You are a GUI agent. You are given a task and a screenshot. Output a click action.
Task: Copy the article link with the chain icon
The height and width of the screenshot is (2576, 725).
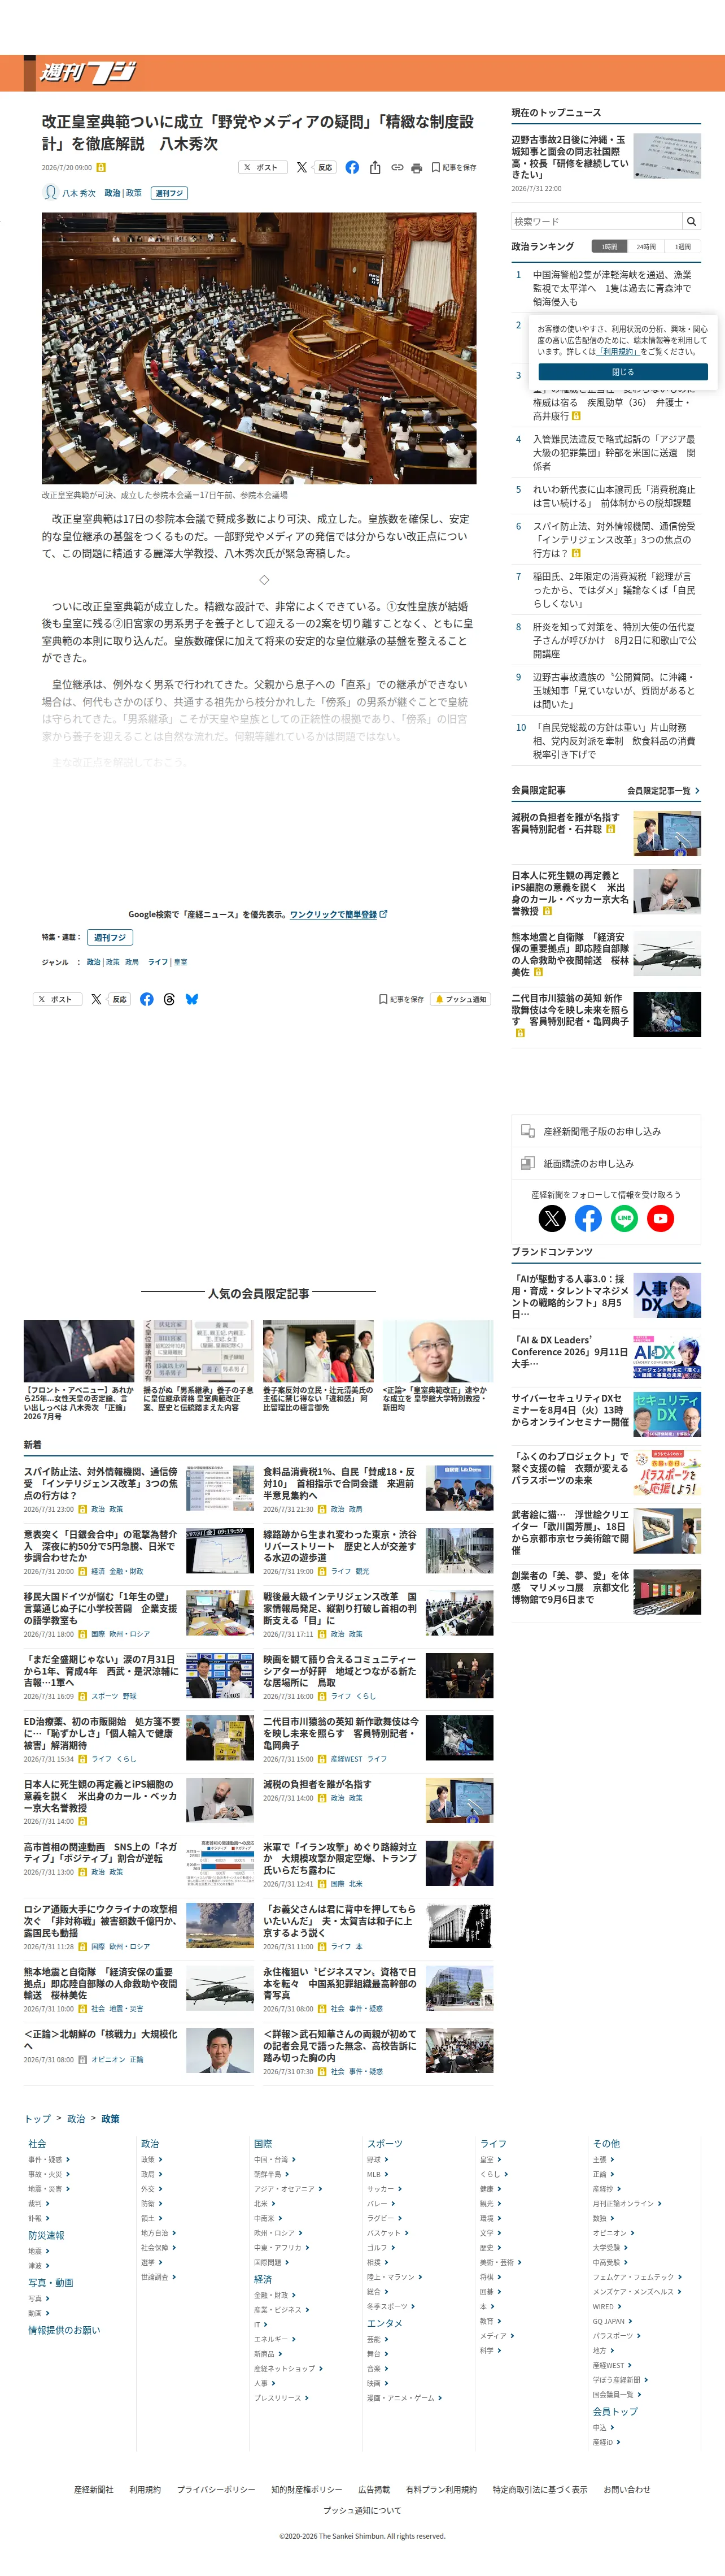click(x=396, y=167)
